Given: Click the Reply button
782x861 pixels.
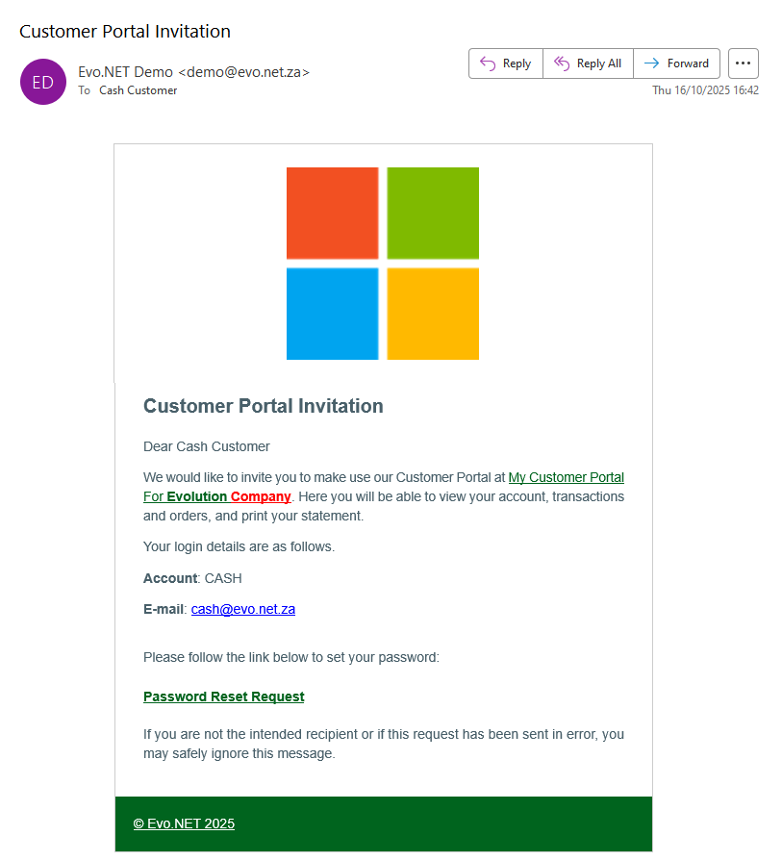Looking at the screenshot, I should pos(506,63).
